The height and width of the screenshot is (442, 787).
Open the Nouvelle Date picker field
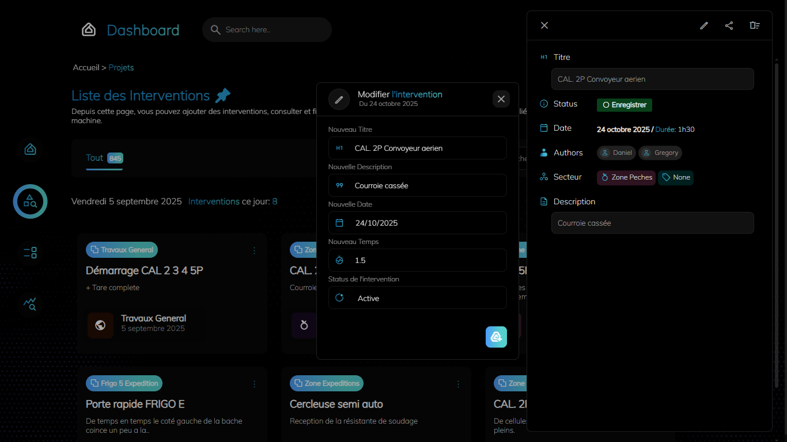pyautogui.click(x=418, y=223)
